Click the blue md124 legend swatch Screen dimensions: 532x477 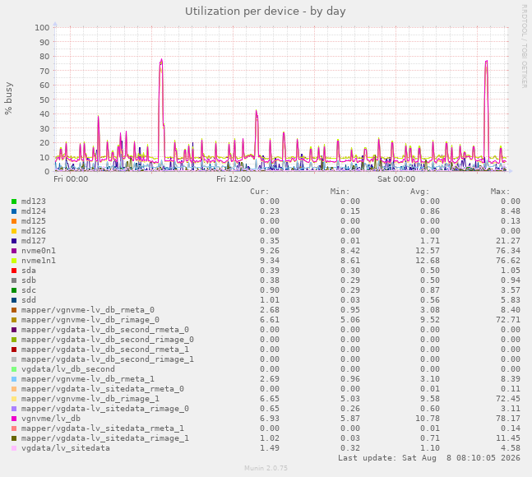(x=14, y=211)
